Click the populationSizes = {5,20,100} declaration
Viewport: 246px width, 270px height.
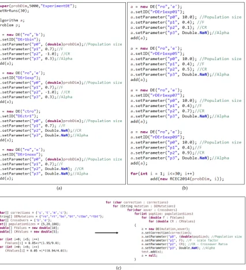coord(30,224)
